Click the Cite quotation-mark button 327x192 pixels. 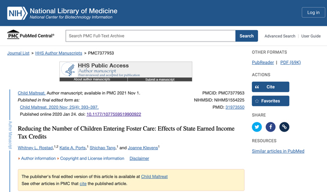[271, 87]
